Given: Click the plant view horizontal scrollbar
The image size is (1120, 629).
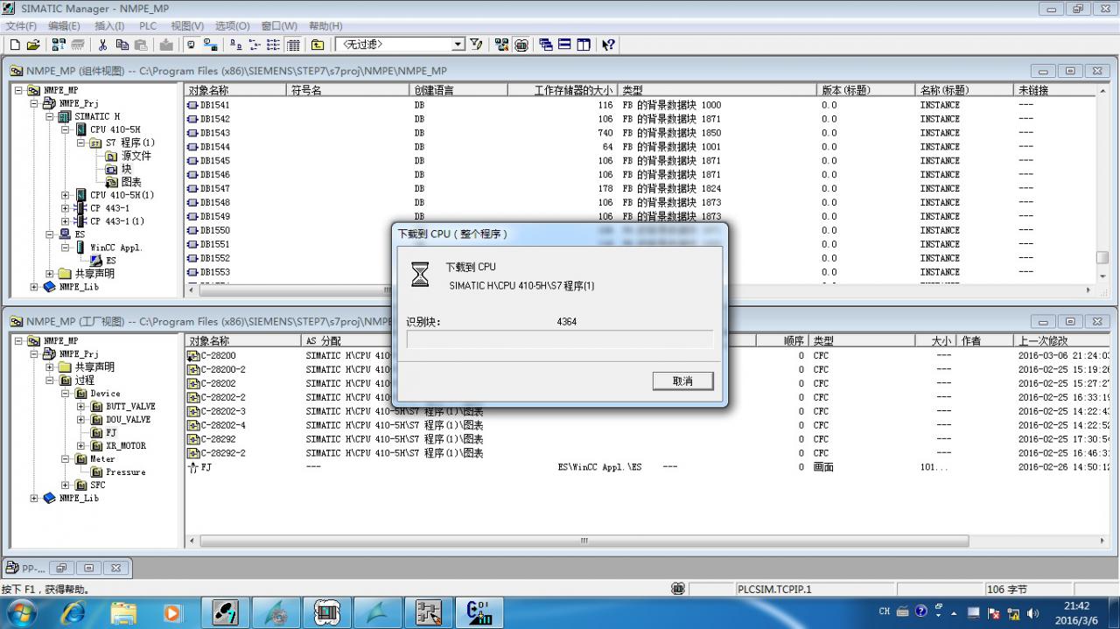Looking at the screenshot, I should 584,542.
